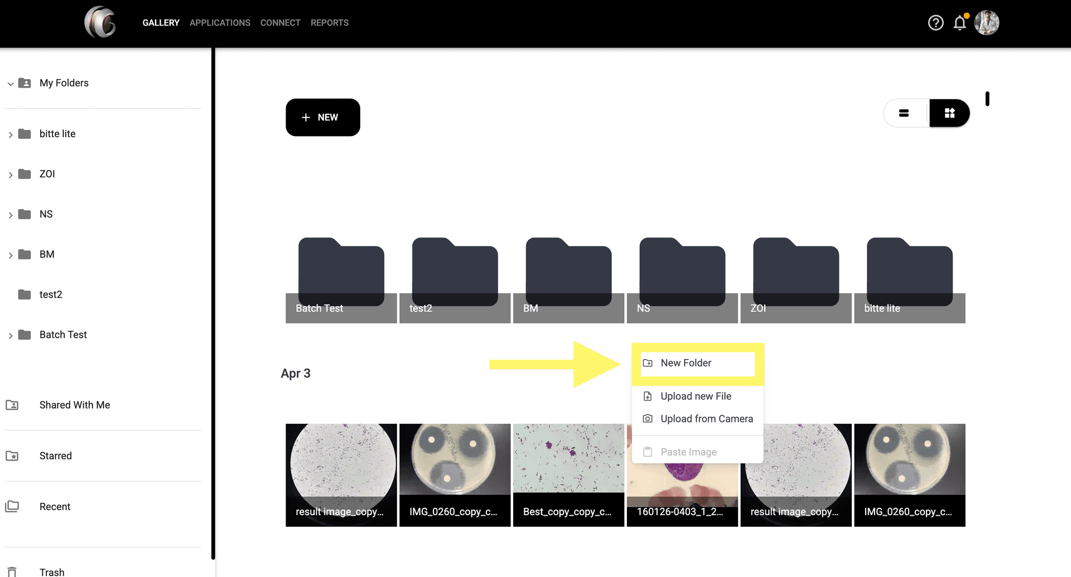Choose Upload from Camera option
The height and width of the screenshot is (577, 1071).
(x=706, y=419)
